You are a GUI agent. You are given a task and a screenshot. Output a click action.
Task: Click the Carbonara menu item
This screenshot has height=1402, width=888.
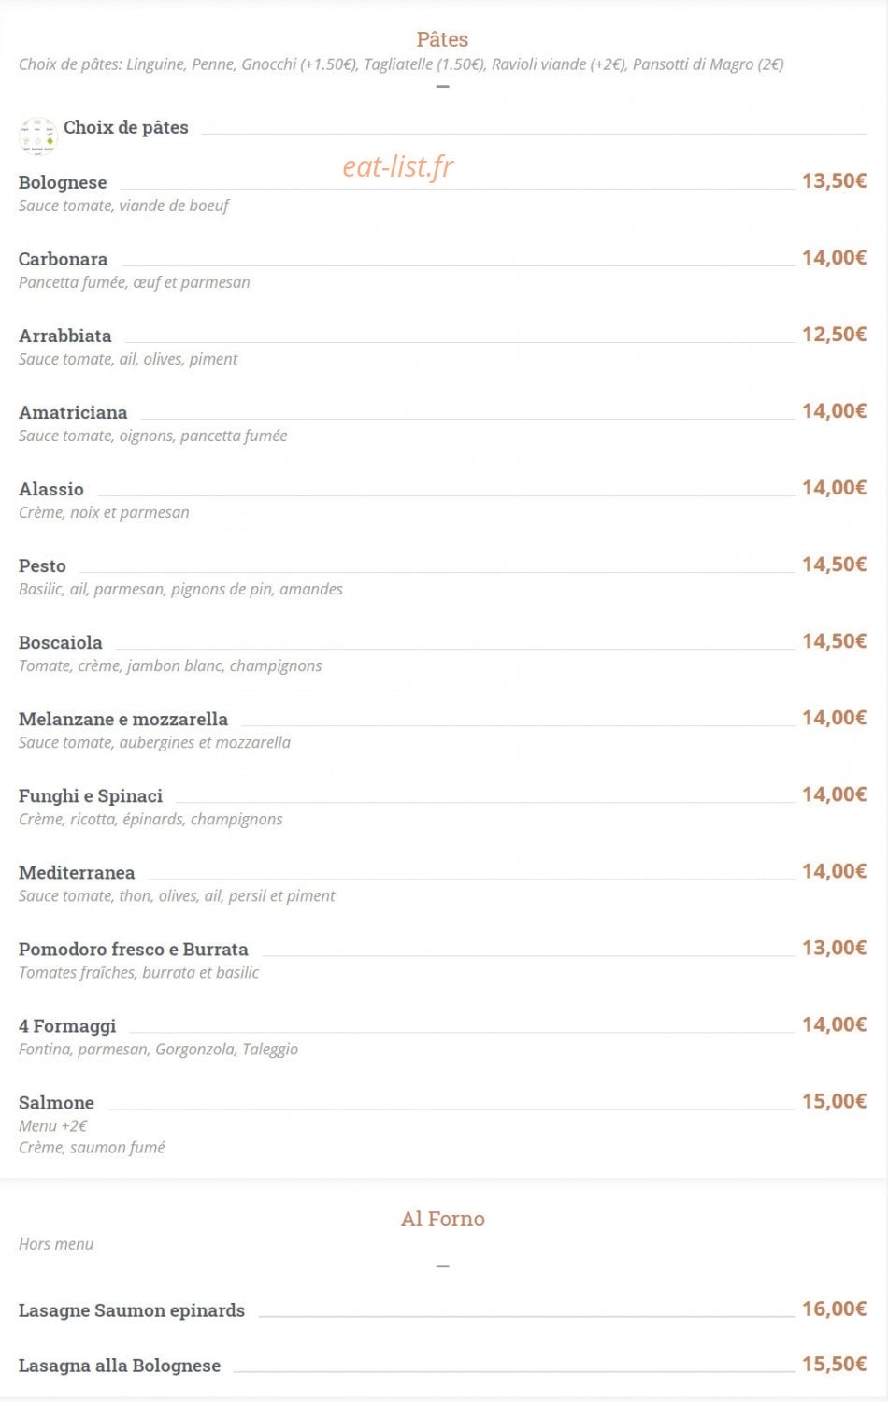[x=63, y=259]
